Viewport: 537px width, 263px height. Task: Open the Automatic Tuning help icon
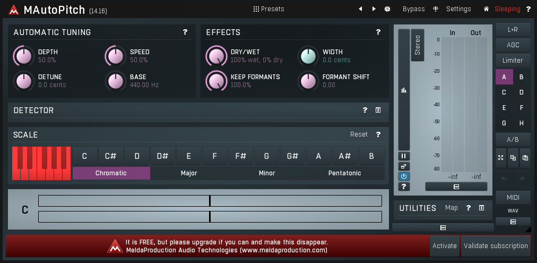coord(185,32)
